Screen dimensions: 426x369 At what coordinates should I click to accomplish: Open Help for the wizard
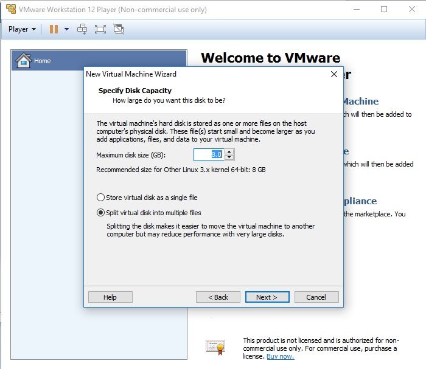[110, 297]
